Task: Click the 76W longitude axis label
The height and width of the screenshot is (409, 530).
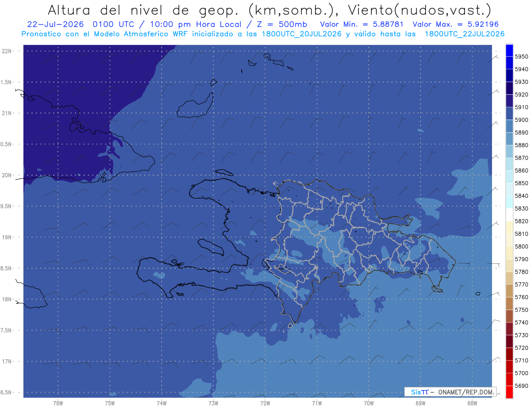Action: pos(57,402)
